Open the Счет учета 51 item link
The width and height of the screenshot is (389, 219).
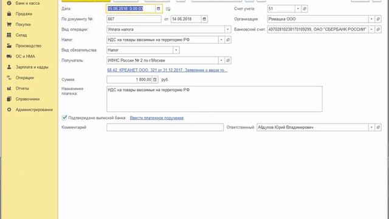coord(305,9)
